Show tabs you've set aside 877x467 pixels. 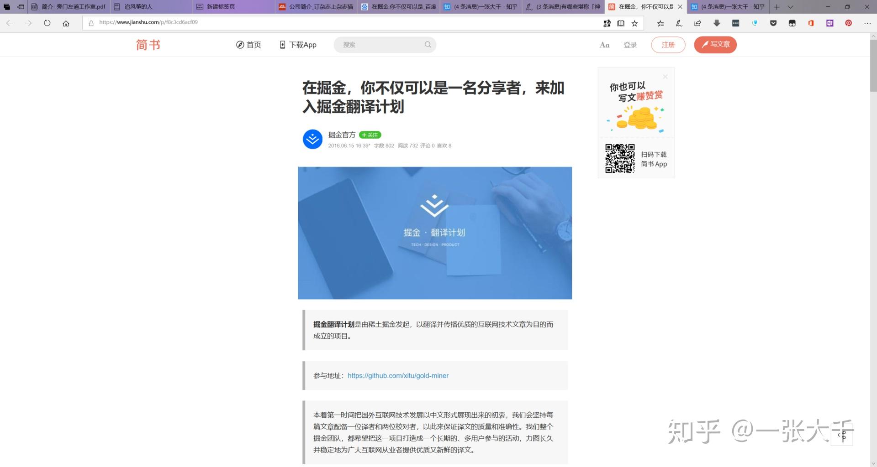click(6, 7)
